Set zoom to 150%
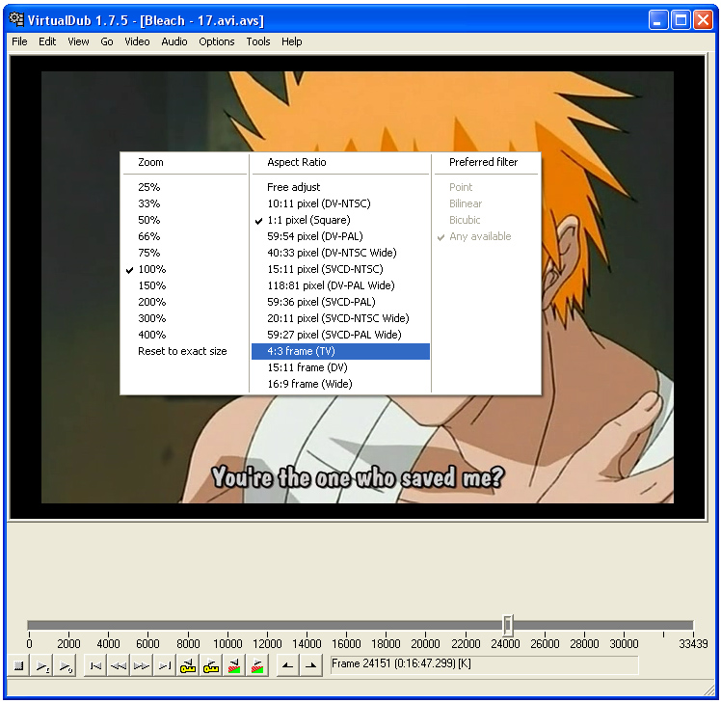 [x=185, y=285]
